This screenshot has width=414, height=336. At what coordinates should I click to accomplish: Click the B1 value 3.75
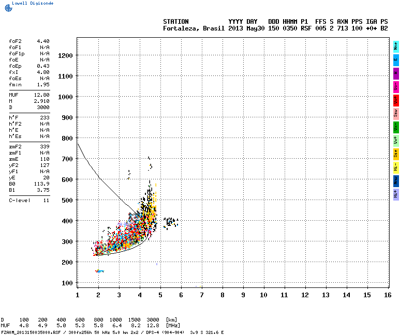tap(43, 190)
